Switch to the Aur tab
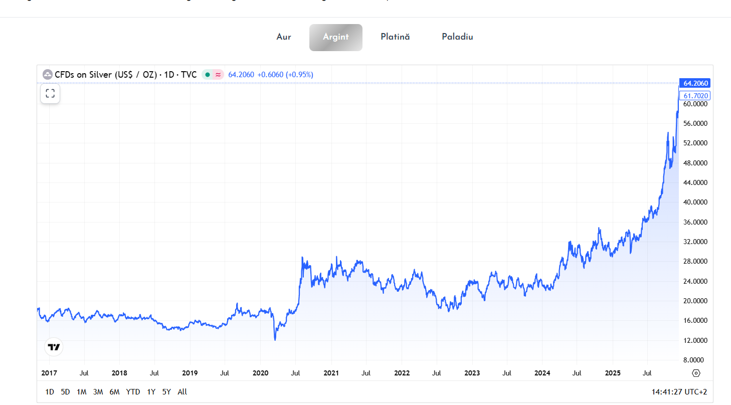 click(x=284, y=37)
